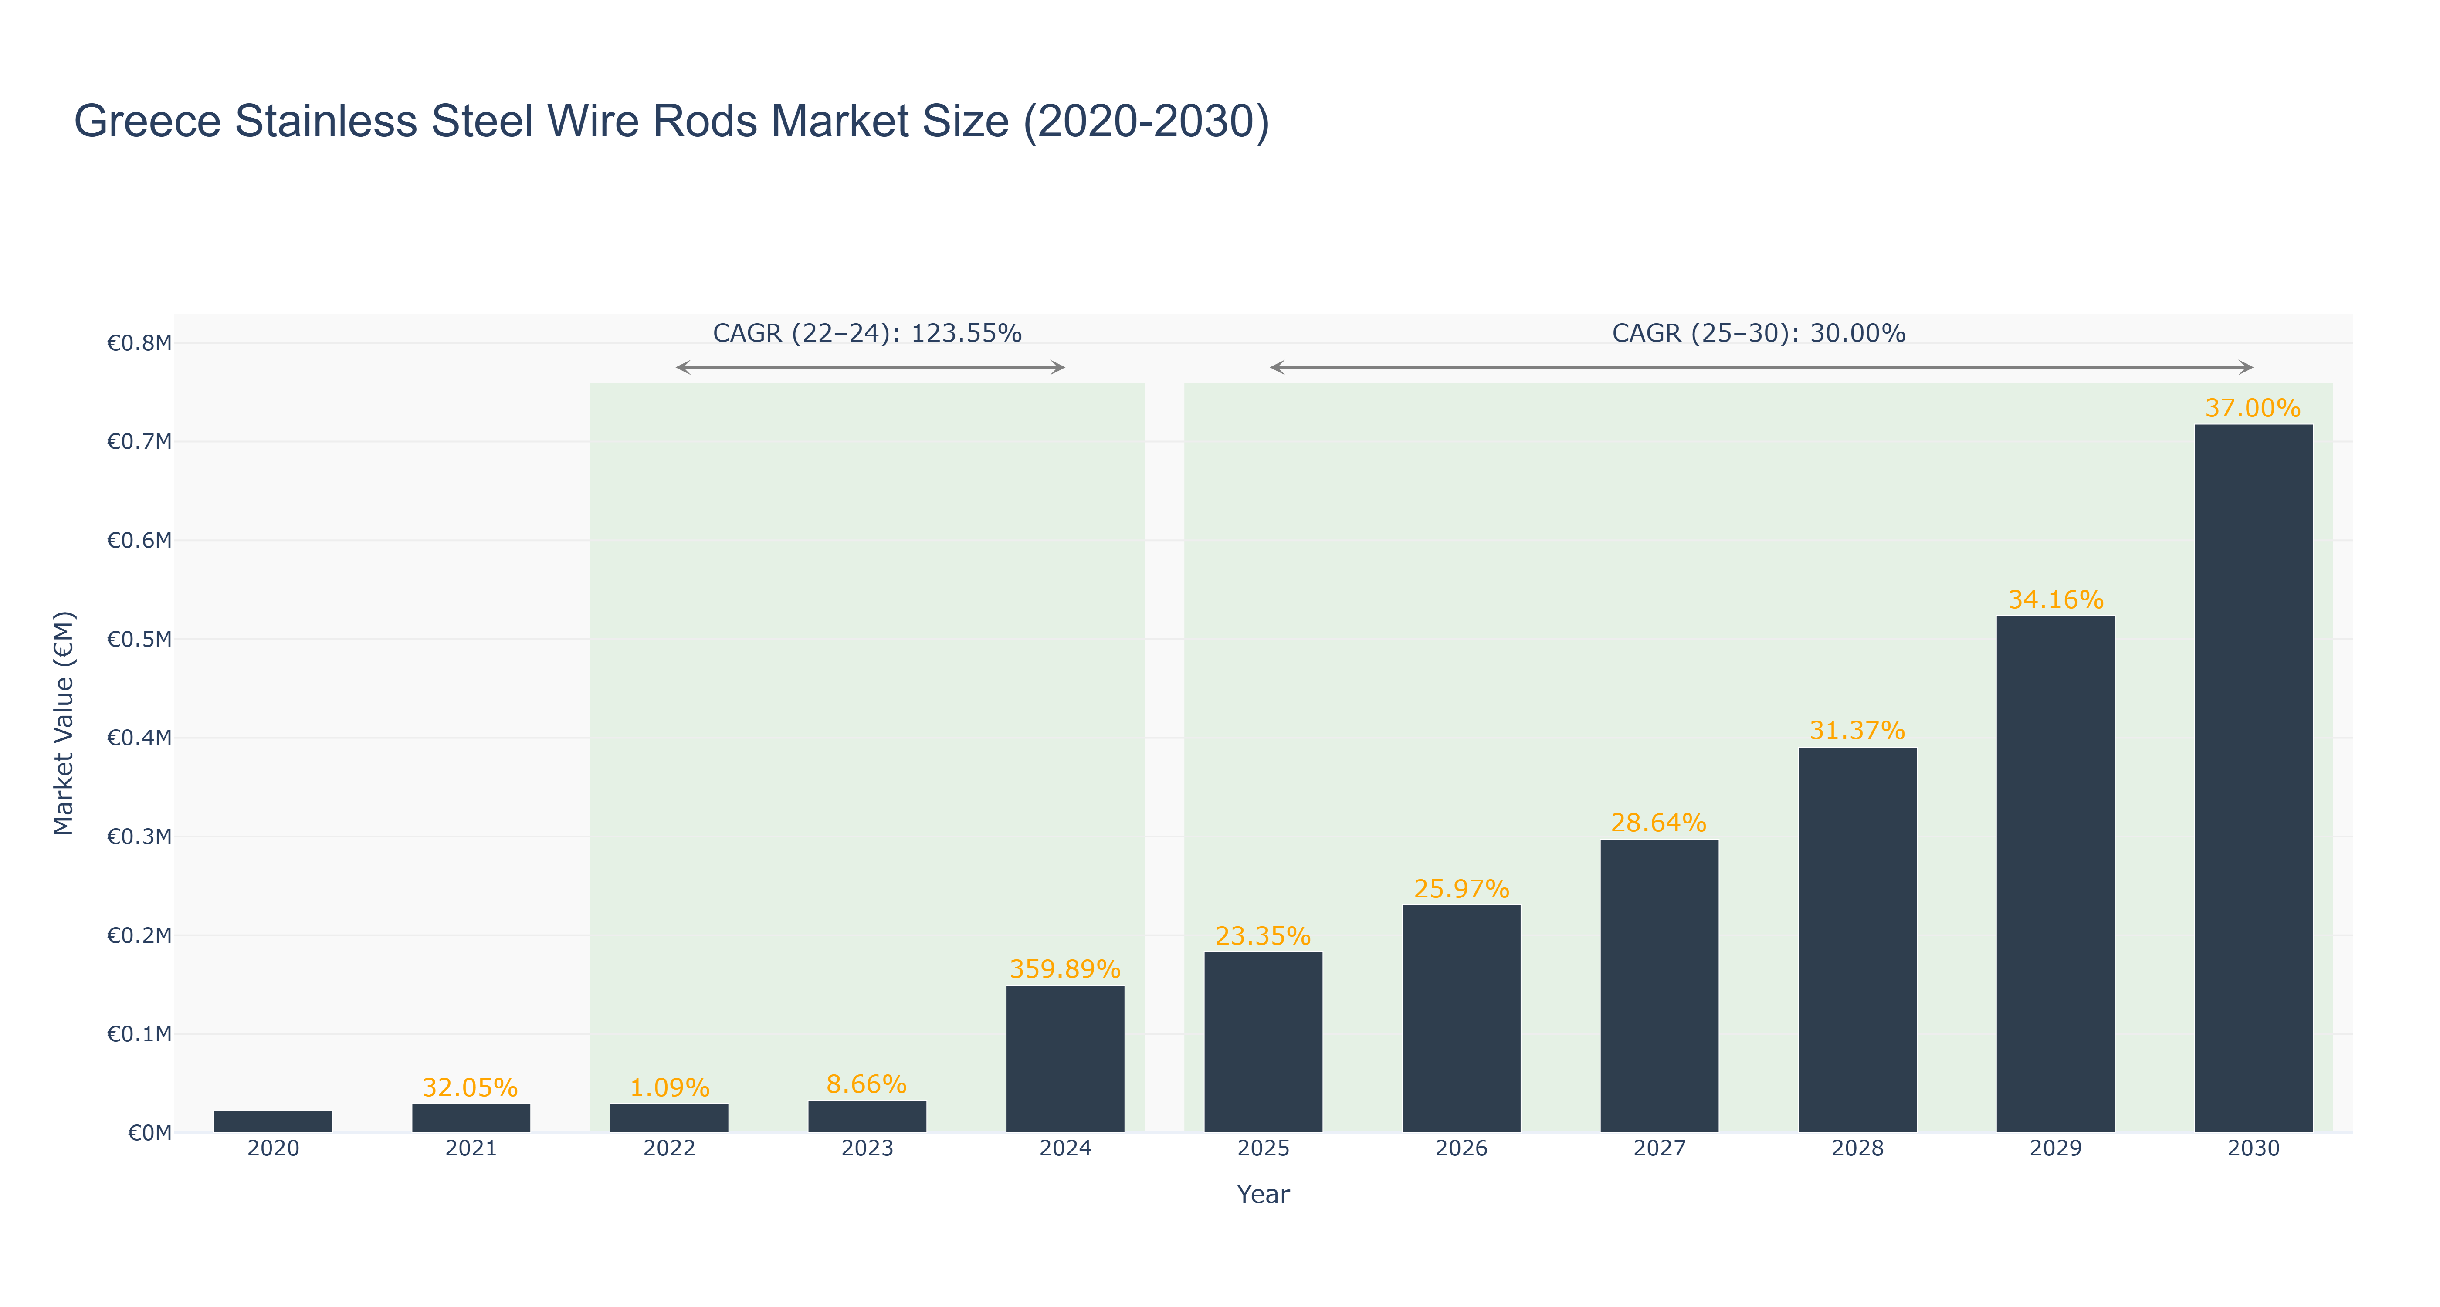Click the 2028 x-axis year label
The height and width of the screenshot is (1307, 2440).
[x=1857, y=1149]
